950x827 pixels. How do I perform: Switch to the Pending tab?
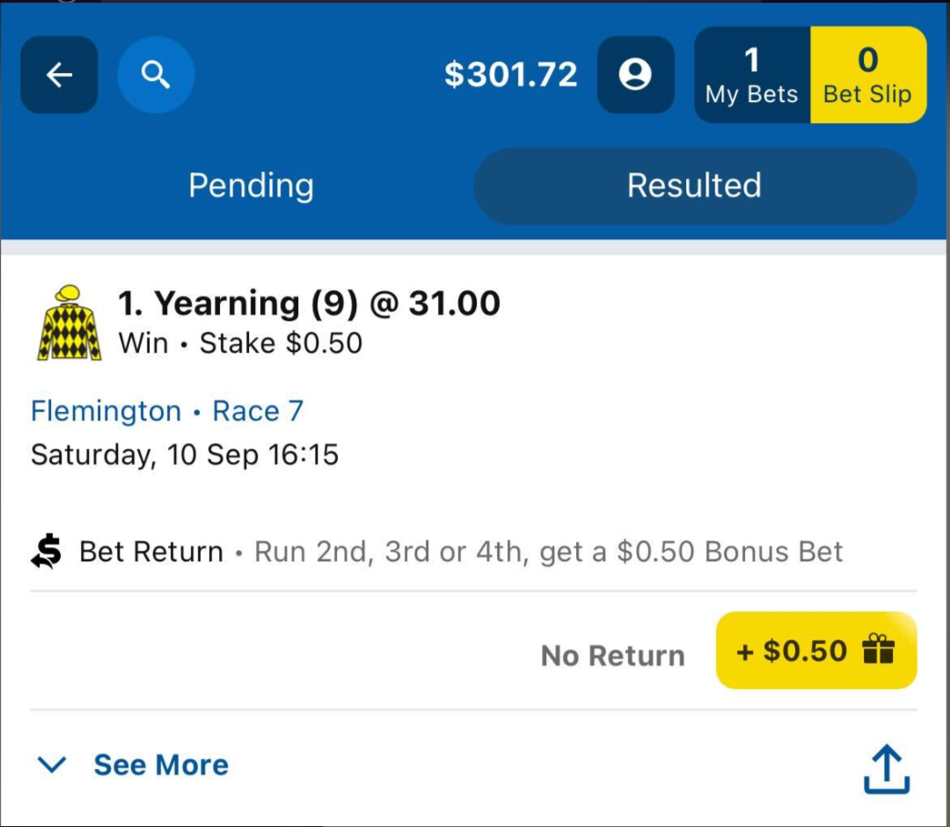point(251,186)
